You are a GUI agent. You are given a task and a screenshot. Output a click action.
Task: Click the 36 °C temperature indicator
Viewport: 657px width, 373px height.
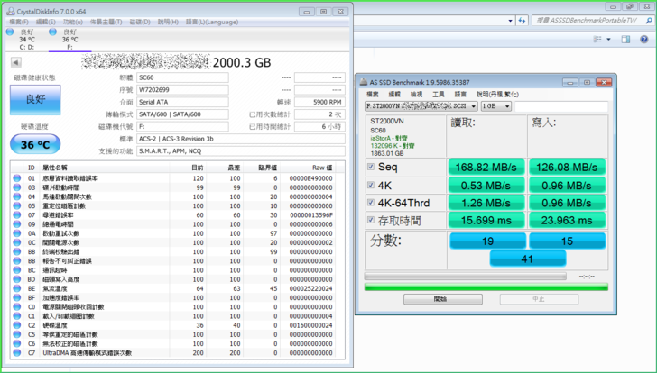35,145
